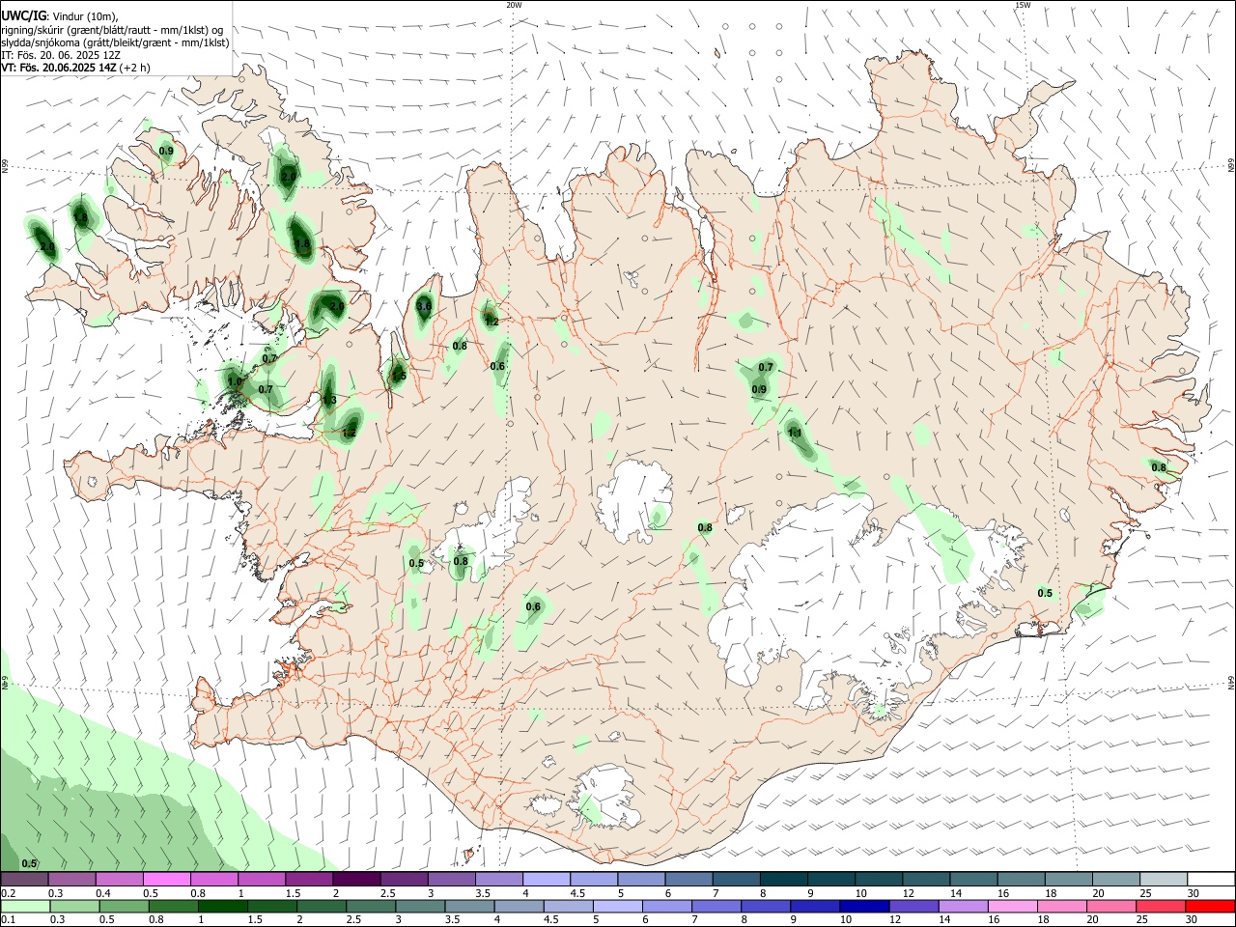Select the bright pink 0.5 swatch in snow scale
1236x927 pixels.
167,879
